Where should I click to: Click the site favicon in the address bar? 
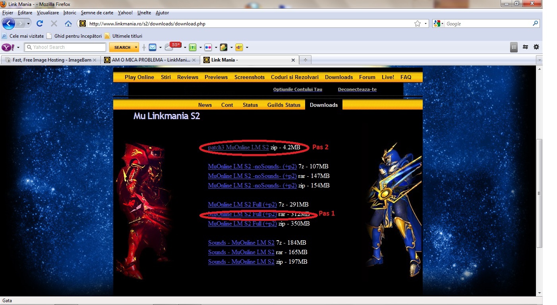coord(83,24)
